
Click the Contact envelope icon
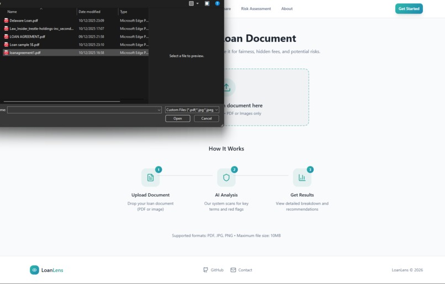(x=233, y=270)
